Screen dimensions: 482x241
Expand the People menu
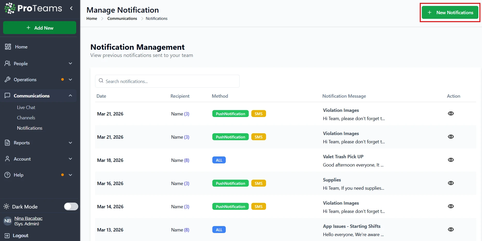tap(70, 63)
